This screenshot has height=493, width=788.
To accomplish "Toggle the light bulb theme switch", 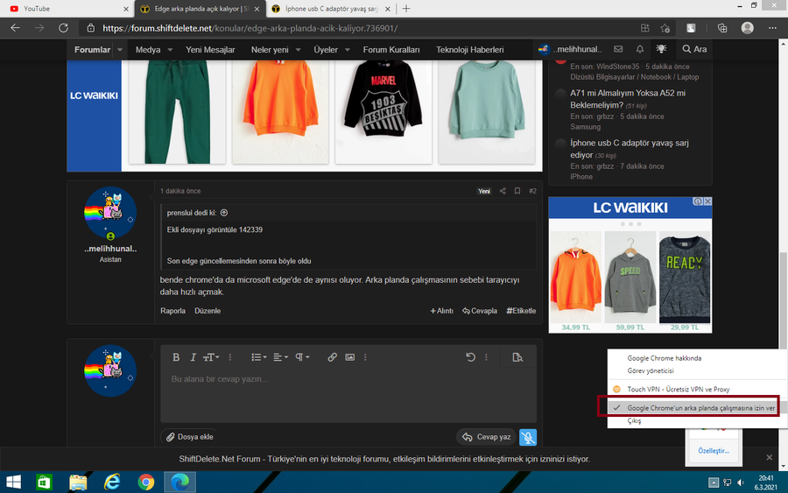I will 661,49.
